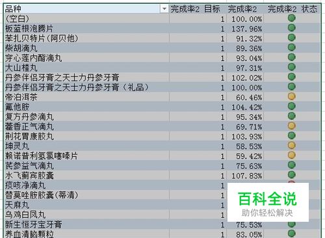325x238 pixels.
Task: Click yellow status icon for 藿香正气滴丸
Action: (292, 126)
